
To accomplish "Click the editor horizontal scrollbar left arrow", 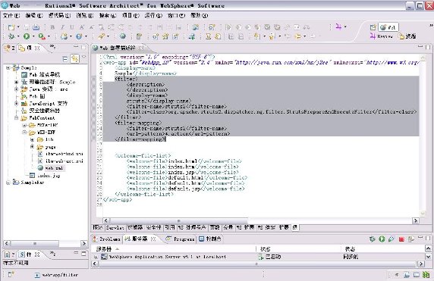I will pyautogui.click(x=106, y=220).
